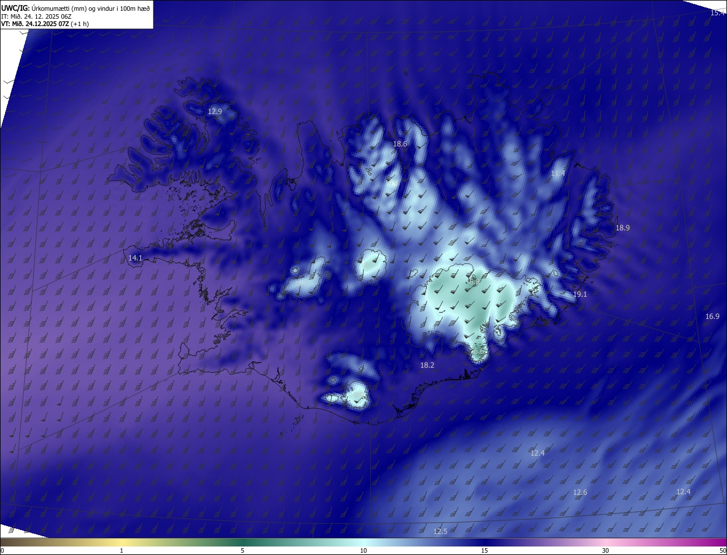The image size is (727, 555).
Task: Click the 18.9 value off the east coast
Action: (622, 228)
